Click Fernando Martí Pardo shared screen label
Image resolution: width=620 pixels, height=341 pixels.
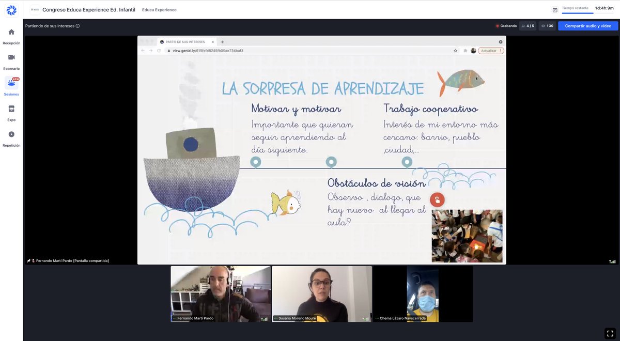pyautogui.click(x=72, y=261)
